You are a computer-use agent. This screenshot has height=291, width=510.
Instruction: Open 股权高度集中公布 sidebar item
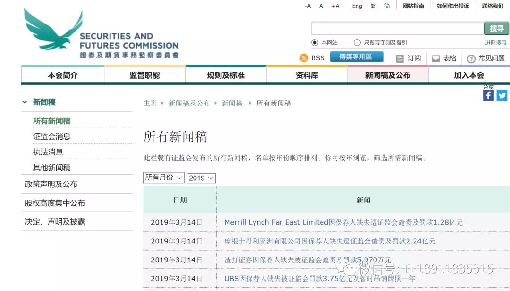tap(55, 203)
